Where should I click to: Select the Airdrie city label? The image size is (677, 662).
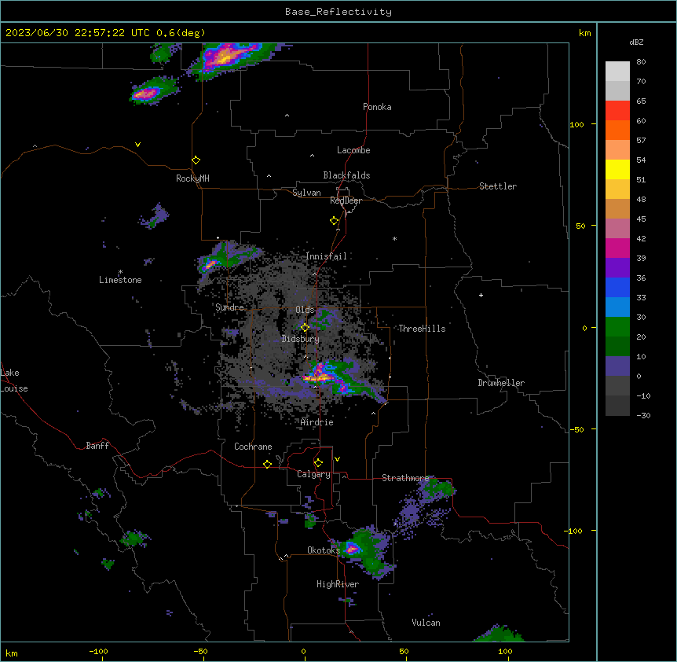coord(317,422)
